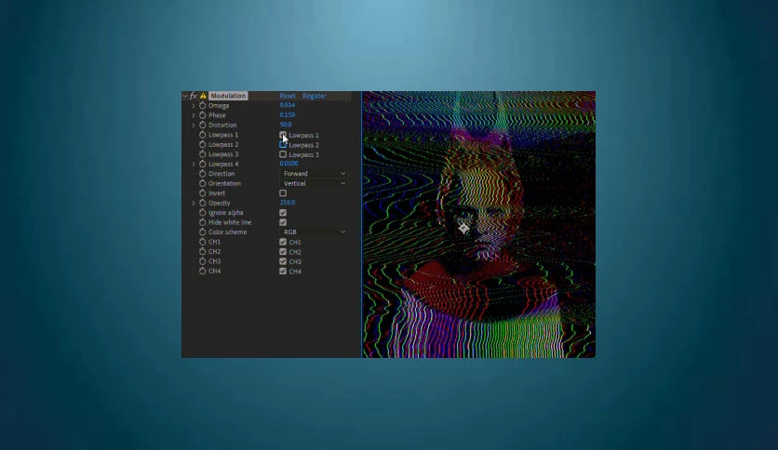Click the Ignore alpha stopwatch icon
This screenshot has width=778, height=450.
coord(203,213)
